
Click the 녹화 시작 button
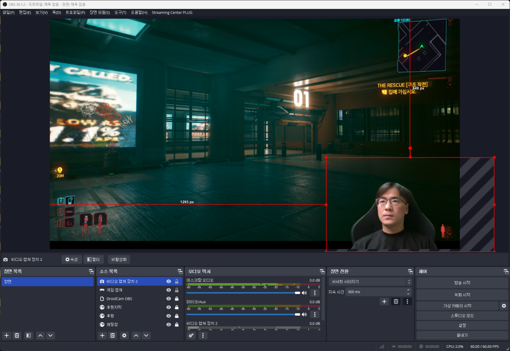point(462,295)
